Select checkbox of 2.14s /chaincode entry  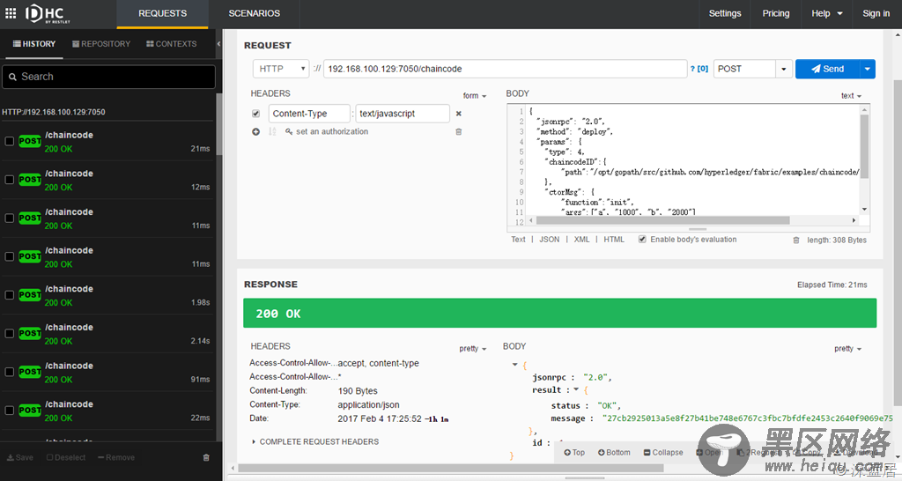(9, 333)
